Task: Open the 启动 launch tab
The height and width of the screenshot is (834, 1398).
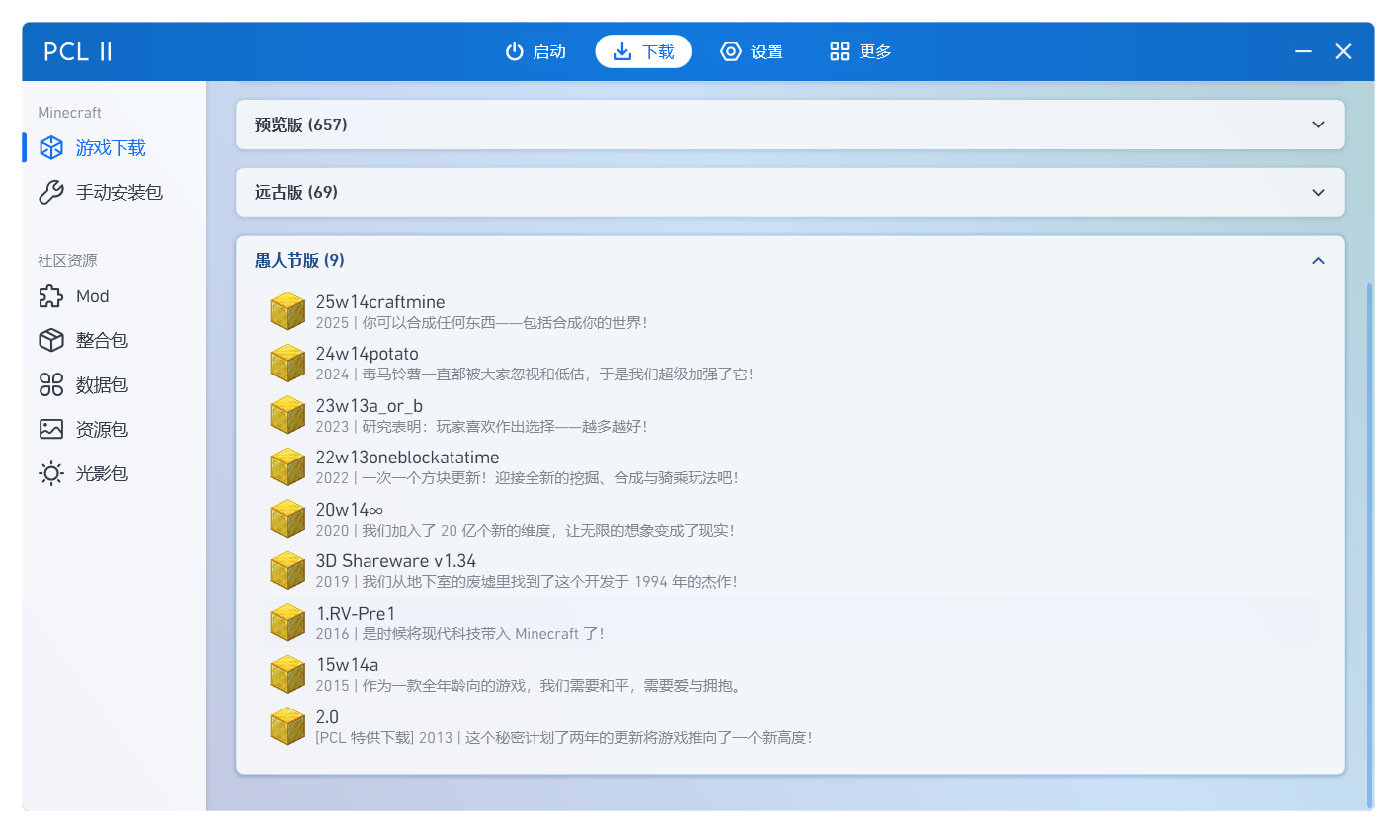Action: (535, 51)
